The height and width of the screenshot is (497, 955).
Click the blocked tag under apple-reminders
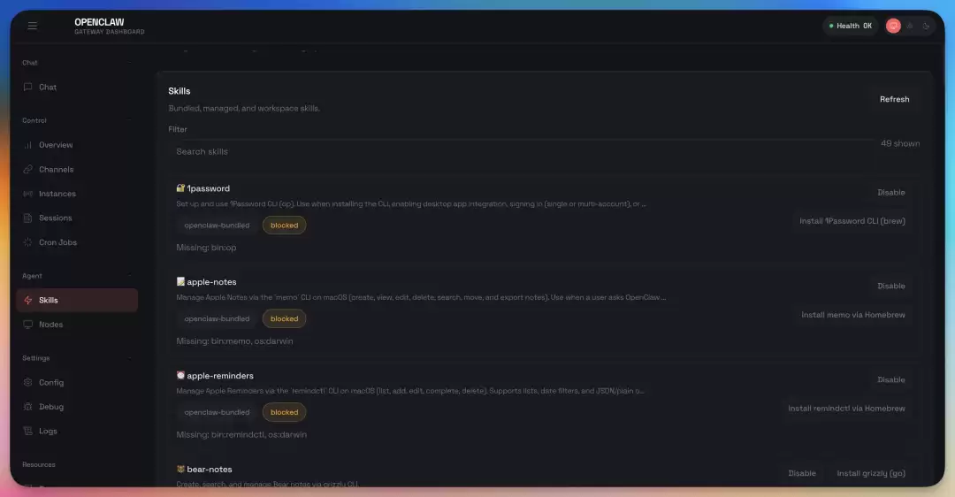click(x=285, y=412)
